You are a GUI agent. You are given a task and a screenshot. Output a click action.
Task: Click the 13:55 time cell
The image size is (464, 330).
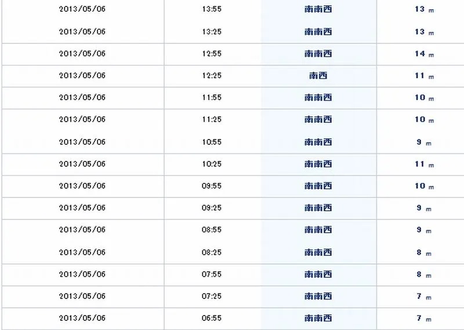click(212, 10)
